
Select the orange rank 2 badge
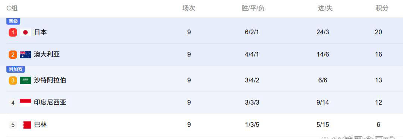pyautogui.click(x=13, y=54)
